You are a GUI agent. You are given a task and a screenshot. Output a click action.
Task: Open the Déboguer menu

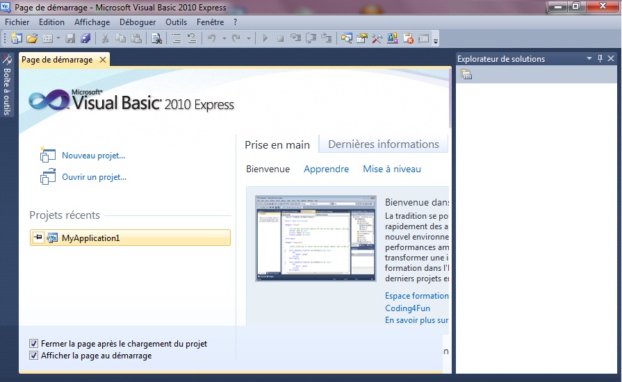point(138,22)
